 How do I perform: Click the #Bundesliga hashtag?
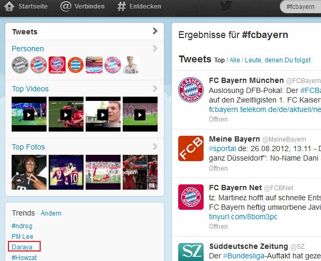point(244,256)
